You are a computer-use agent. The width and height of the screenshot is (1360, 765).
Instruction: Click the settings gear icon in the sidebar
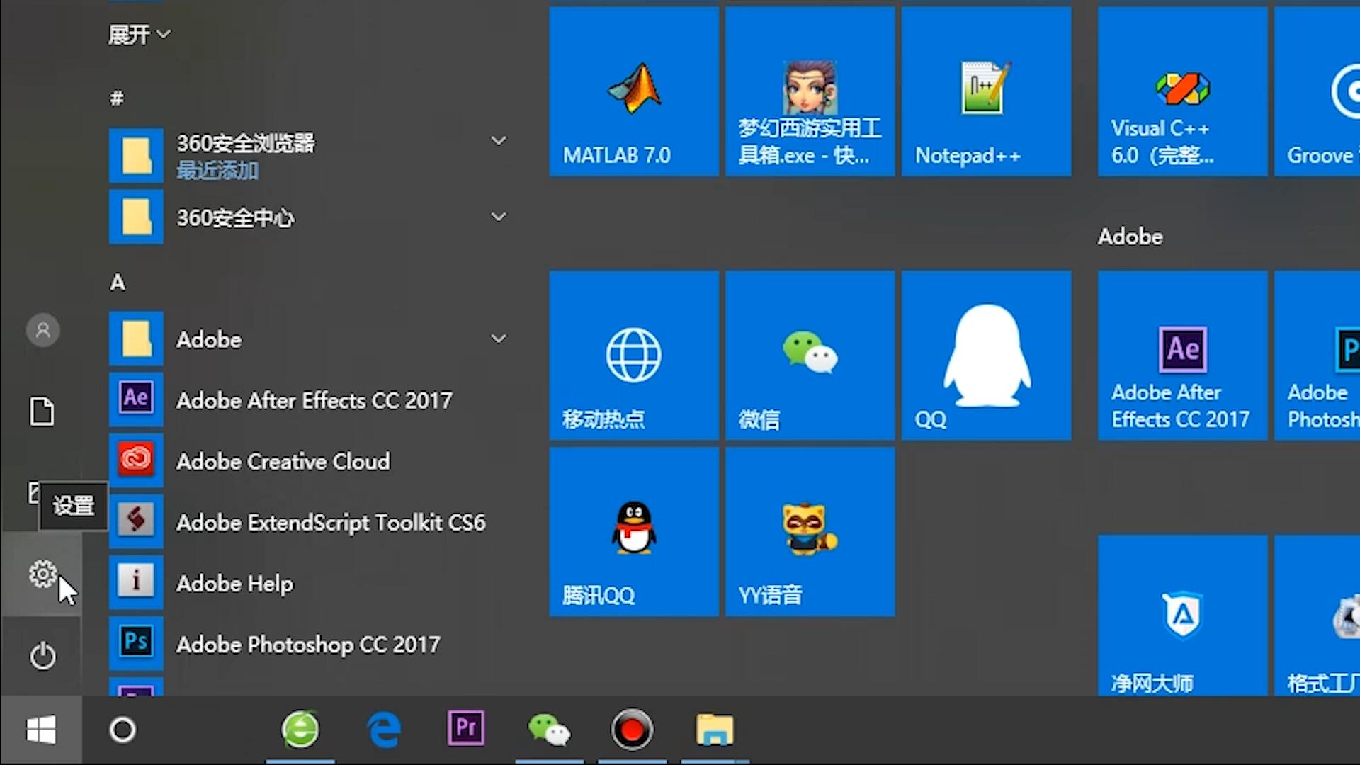coord(42,574)
